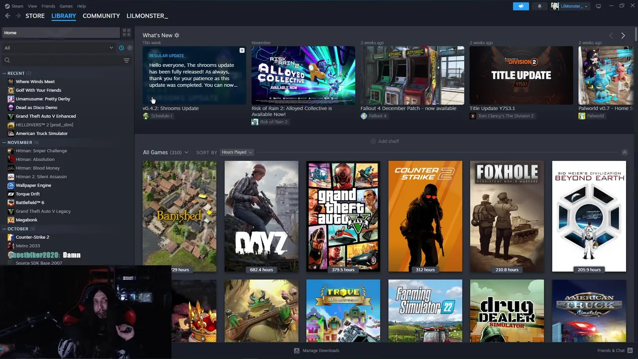
Task: Open the Games menu
Action: 66,6
